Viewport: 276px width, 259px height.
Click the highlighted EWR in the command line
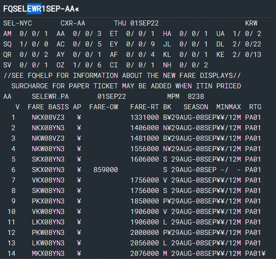pyautogui.click(x=34, y=9)
